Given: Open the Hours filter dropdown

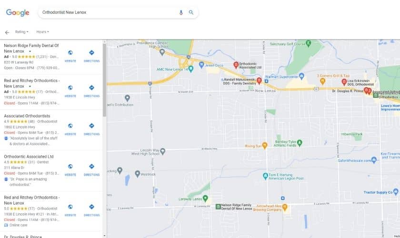Looking at the screenshot, I should click(x=42, y=32).
